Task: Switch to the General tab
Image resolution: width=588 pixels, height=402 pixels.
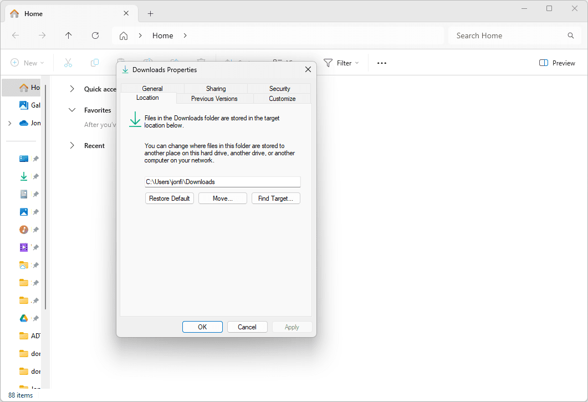Action: pos(152,89)
